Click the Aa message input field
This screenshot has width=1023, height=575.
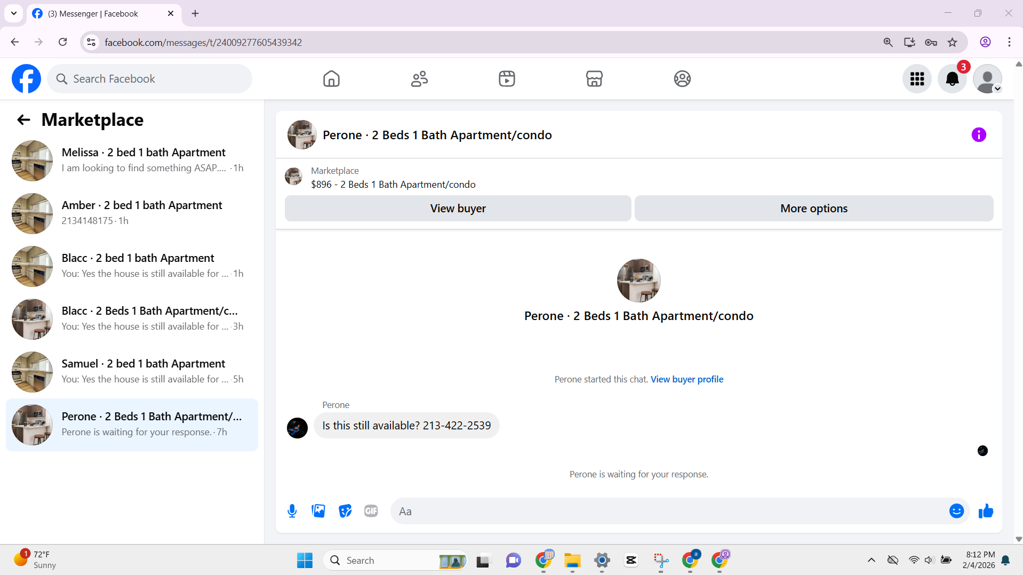[667, 511]
